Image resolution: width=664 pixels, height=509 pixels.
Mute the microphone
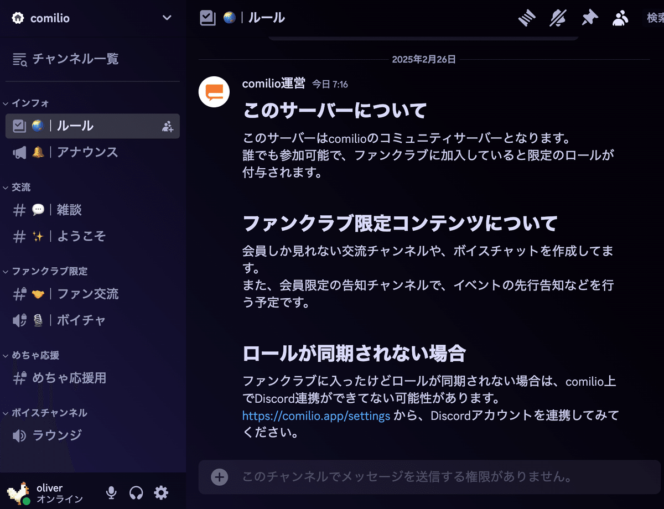[x=111, y=492]
